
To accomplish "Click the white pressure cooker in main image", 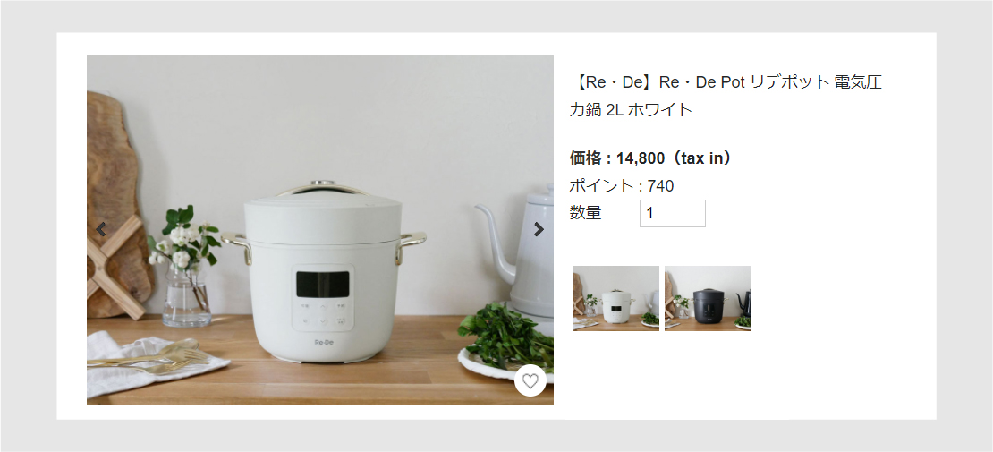I will tap(324, 275).
